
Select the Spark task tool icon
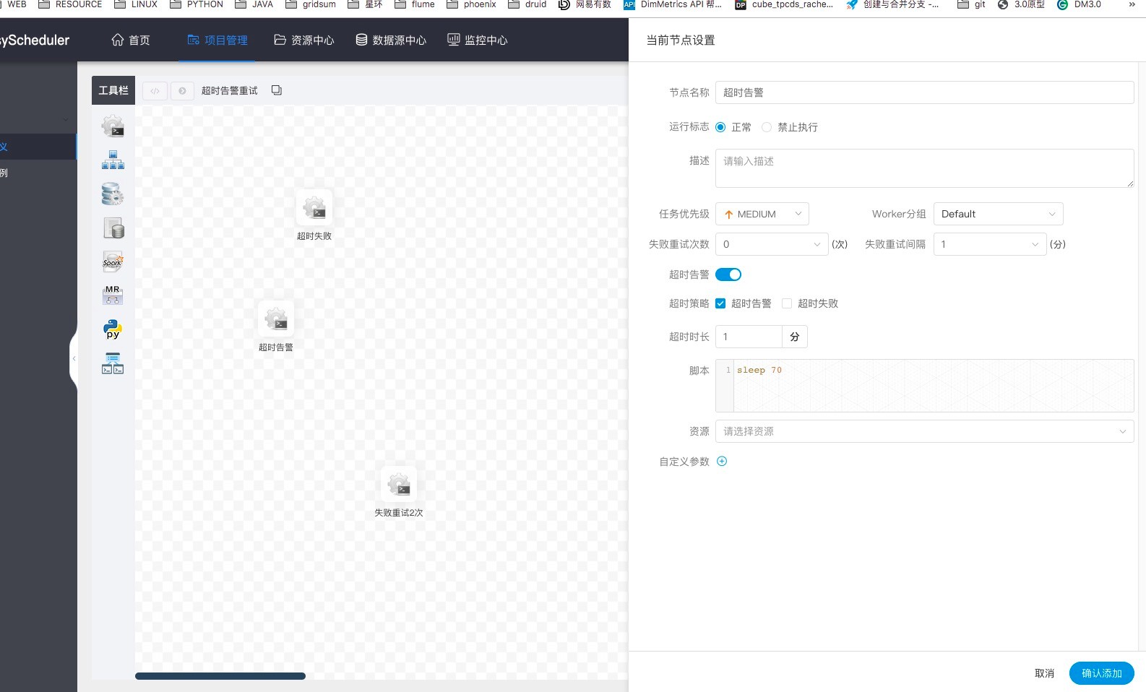pos(113,261)
